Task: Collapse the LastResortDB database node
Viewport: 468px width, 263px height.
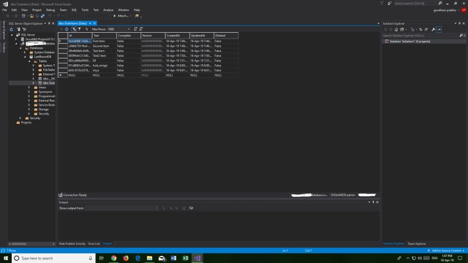Action: (25, 57)
